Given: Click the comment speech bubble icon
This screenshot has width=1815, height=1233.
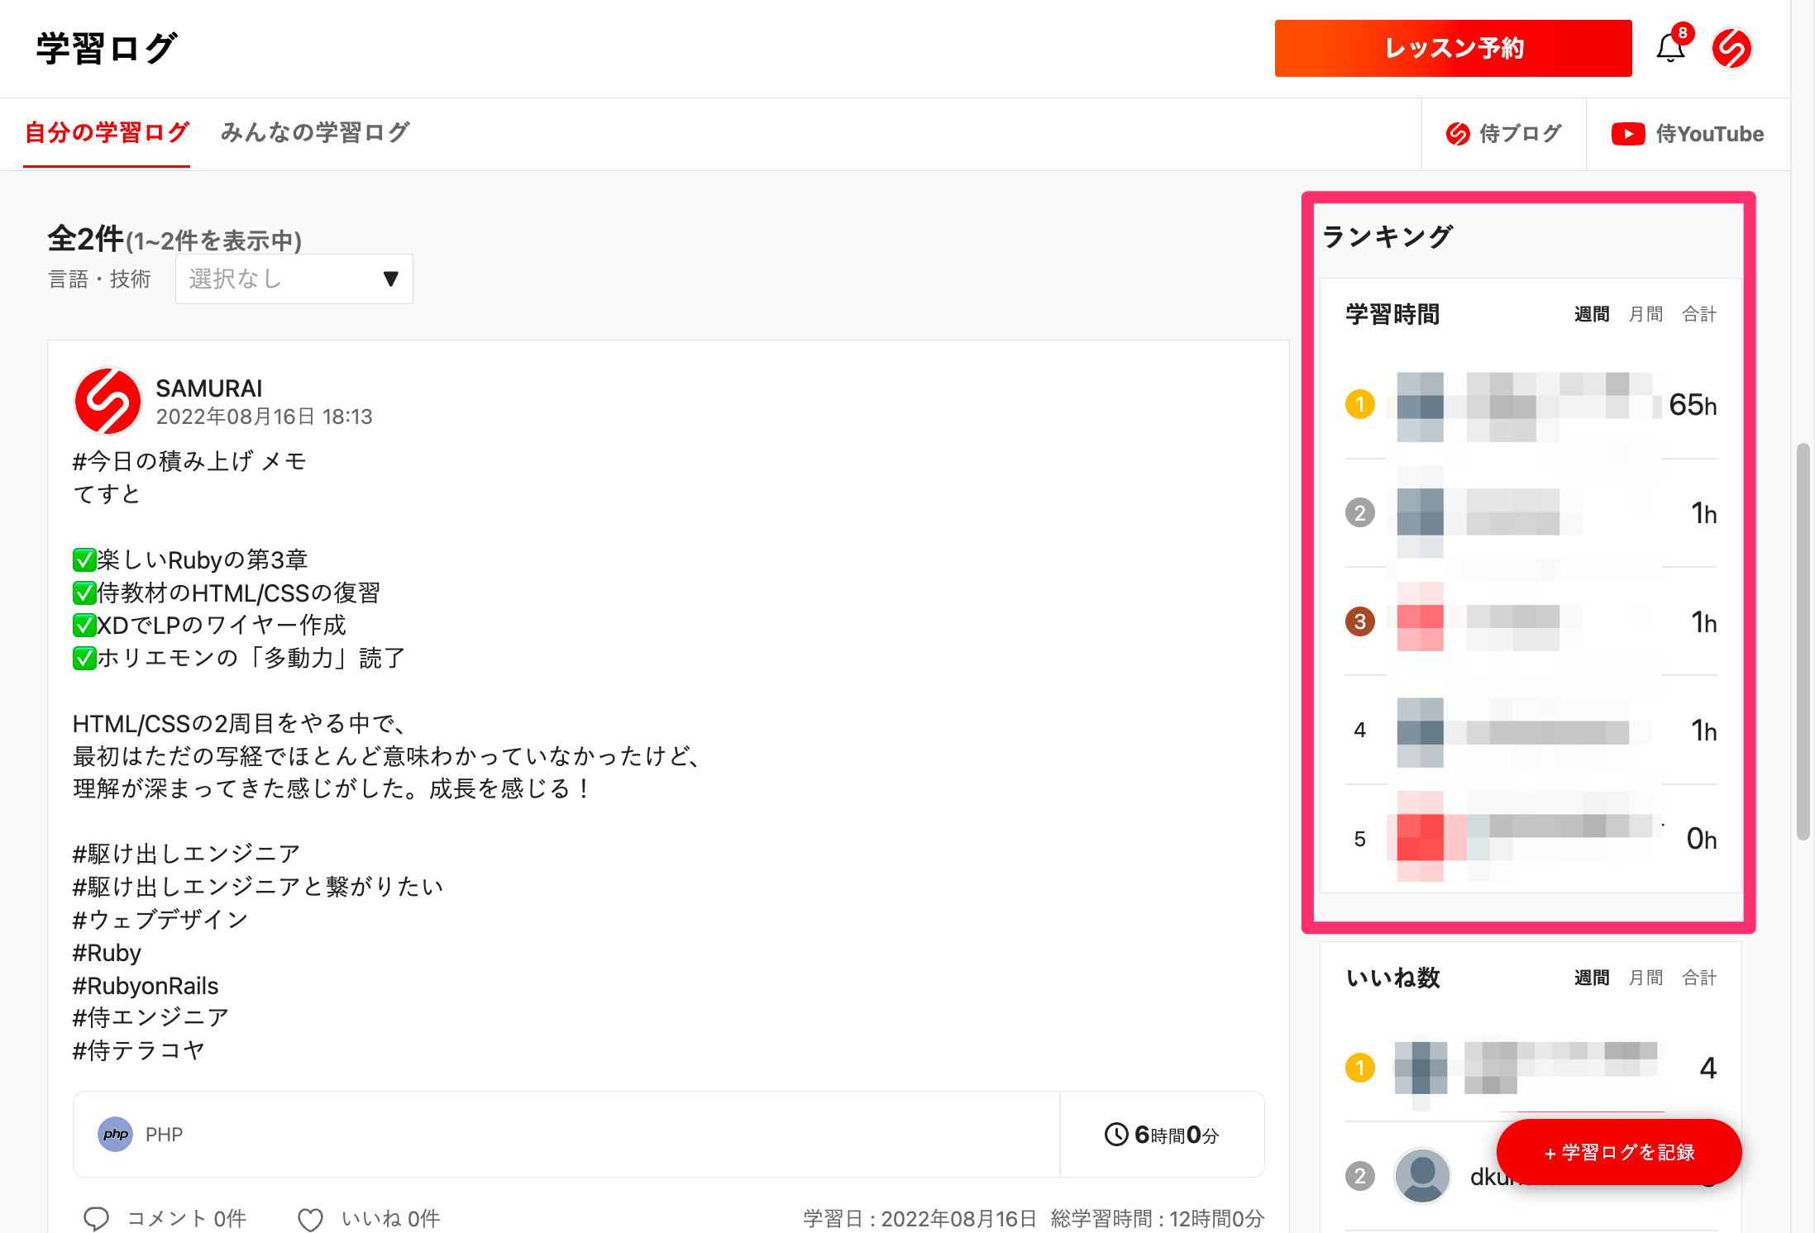Looking at the screenshot, I should click(x=97, y=1218).
